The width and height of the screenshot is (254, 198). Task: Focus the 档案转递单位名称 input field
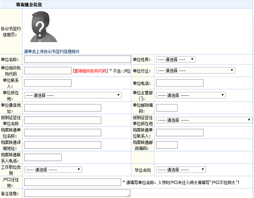click(x=63, y=133)
